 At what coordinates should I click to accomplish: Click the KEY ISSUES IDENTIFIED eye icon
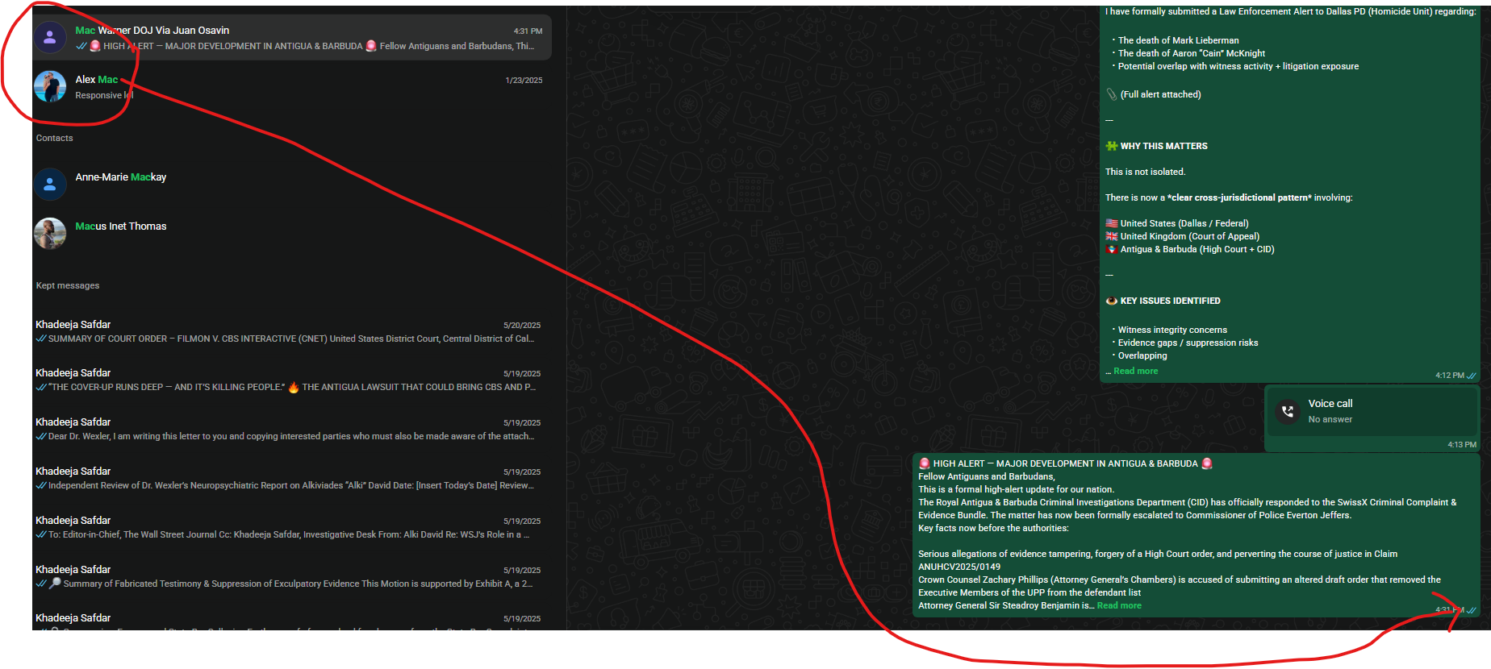[x=1111, y=301]
